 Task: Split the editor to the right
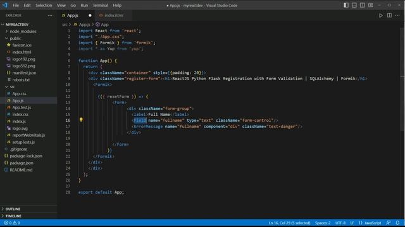[x=389, y=15]
